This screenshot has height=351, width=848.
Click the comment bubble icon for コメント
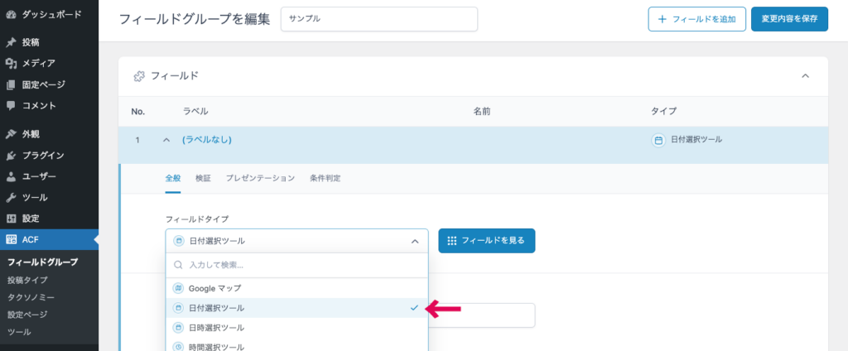(x=11, y=106)
